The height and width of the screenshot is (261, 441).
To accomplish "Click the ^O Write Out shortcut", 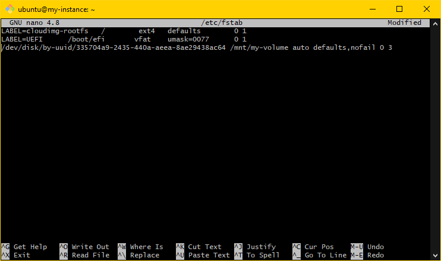I will 84,247.
